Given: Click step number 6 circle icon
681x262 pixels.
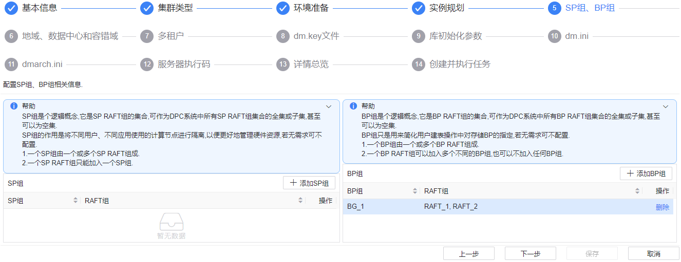Looking at the screenshot, I should [11, 36].
